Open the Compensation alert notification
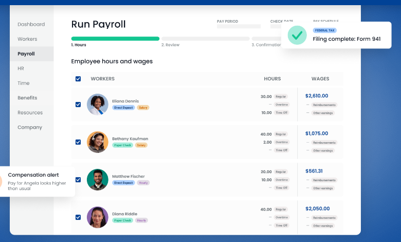Image resolution: width=401 pixels, height=242 pixels. tap(37, 182)
